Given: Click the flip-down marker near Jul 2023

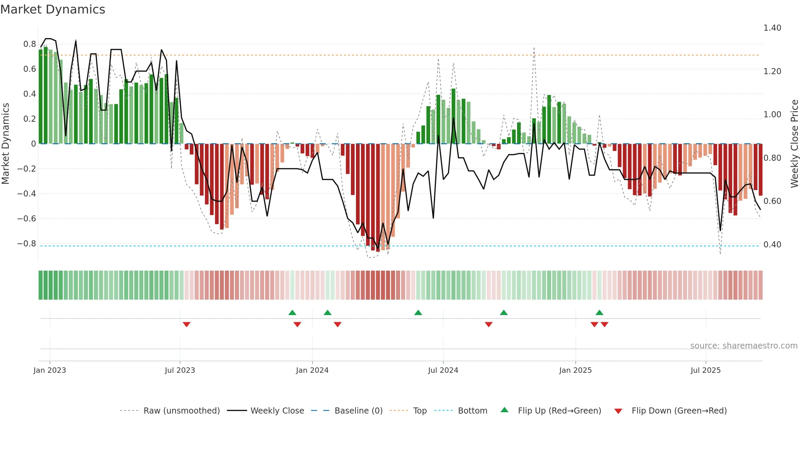Looking at the screenshot, I should pyautogui.click(x=186, y=324).
